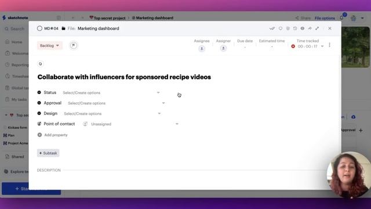Viewport: 371px width, 209px height.
Task: Open the comment bubble icon in the task header
Action: [x=281, y=28]
